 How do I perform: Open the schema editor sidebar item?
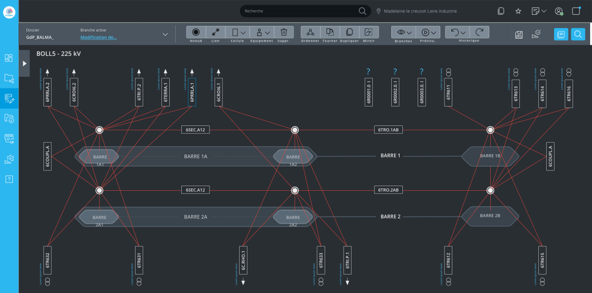pos(9,98)
